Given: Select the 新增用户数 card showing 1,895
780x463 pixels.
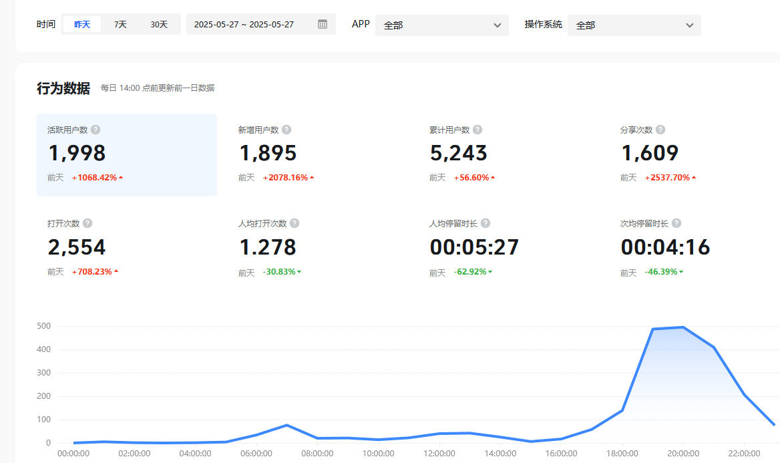Looking at the screenshot, I should (319, 155).
